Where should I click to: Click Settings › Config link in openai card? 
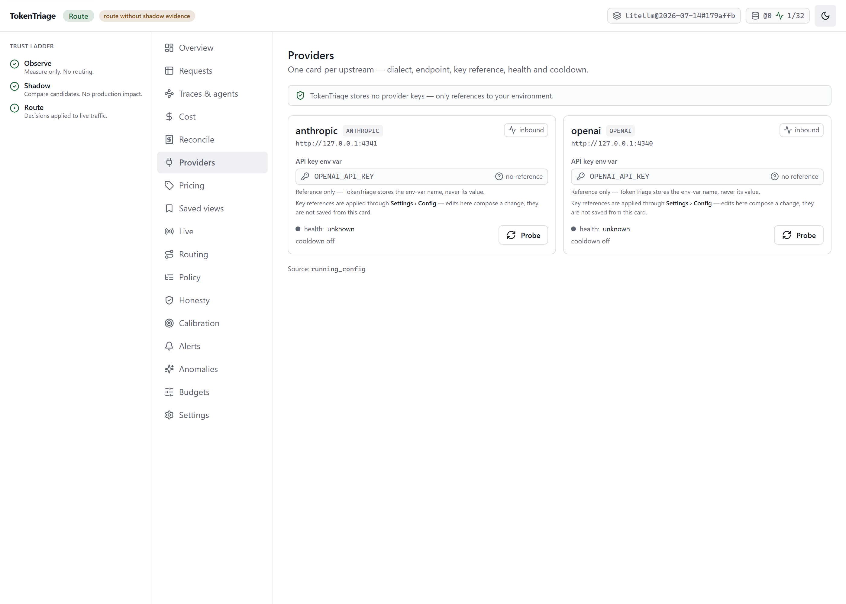[689, 204]
